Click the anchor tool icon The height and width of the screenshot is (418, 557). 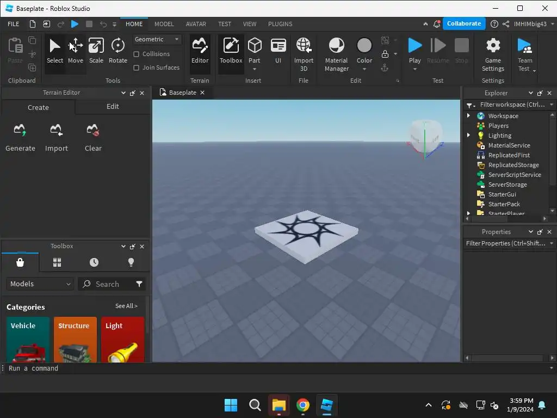385,67
